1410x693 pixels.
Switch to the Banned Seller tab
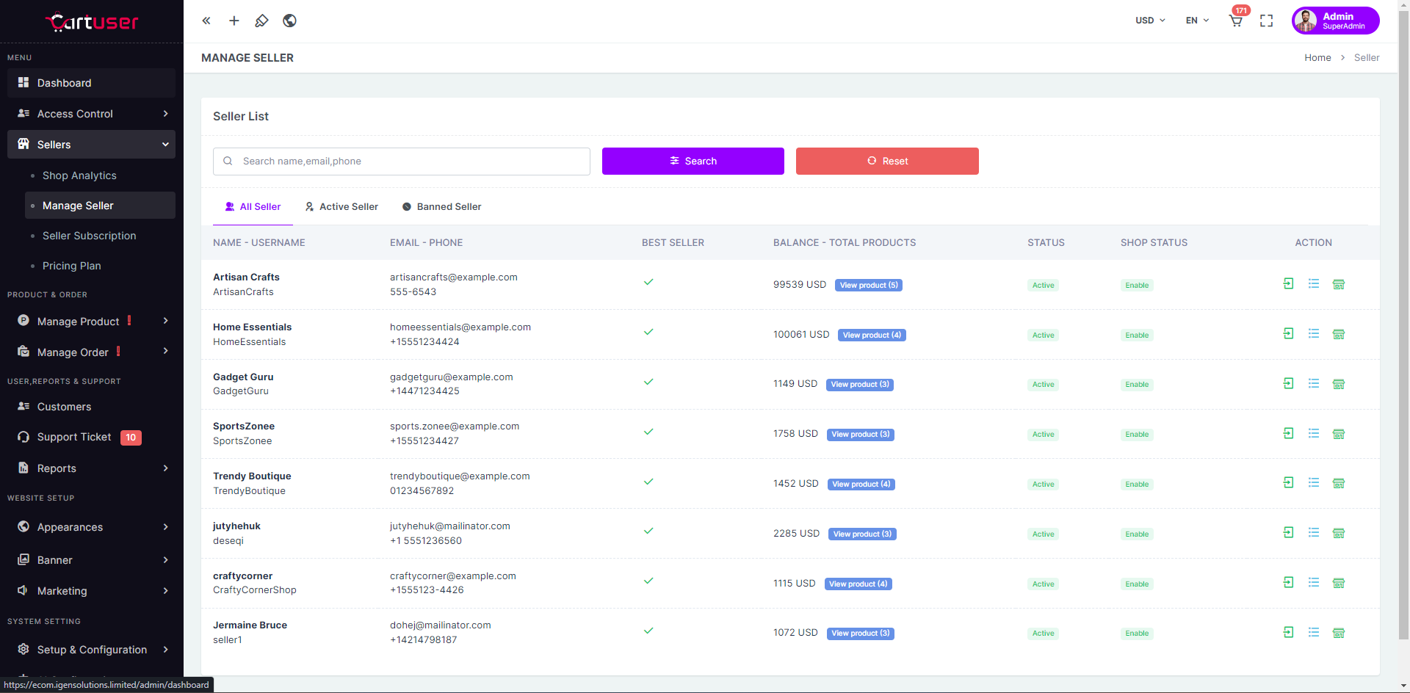click(x=442, y=207)
